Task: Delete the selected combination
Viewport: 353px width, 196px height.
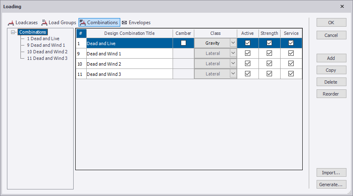Action: pyautogui.click(x=331, y=82)
